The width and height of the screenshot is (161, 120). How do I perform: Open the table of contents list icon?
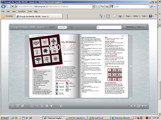[12, 106]
